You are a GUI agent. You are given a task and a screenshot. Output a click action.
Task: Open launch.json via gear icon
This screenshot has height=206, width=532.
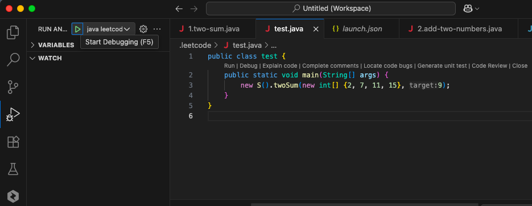[143, 29]
